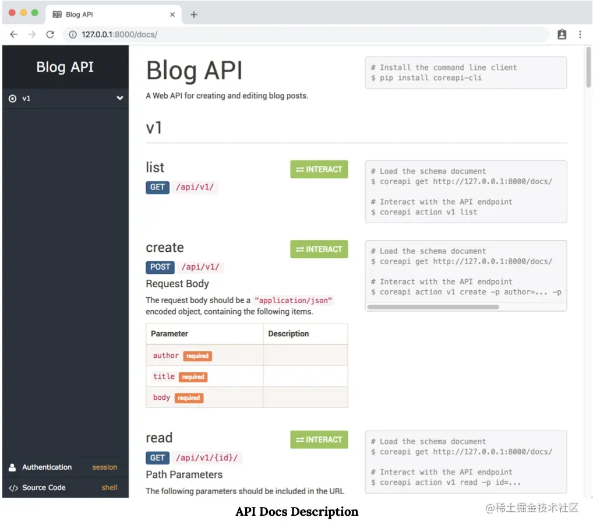Viewport: 593px width, 528px height.
Task: Click the body parameter row
Action: point(246,397)
